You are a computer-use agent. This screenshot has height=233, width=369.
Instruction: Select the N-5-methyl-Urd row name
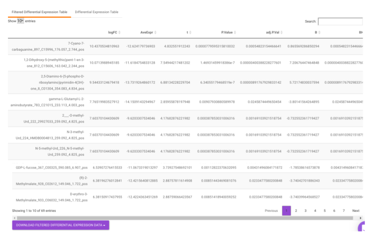click(x=60, y=151)
